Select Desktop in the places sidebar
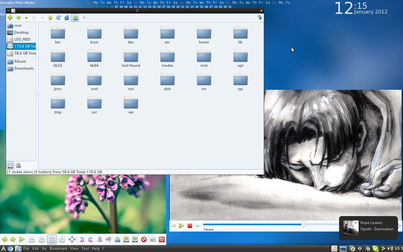The width and height of the screenshot is (403, 252). coord(21,32)
